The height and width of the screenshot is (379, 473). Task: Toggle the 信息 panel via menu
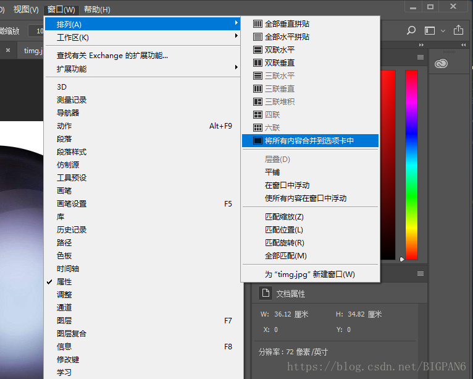pos(144,347)
